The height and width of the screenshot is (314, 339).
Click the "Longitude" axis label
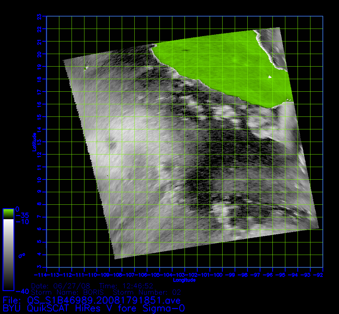185,280
